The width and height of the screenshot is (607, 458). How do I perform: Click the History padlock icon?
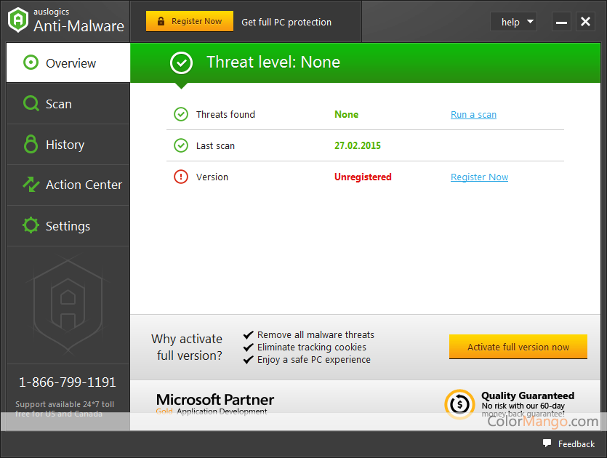[x=31, y=144]
